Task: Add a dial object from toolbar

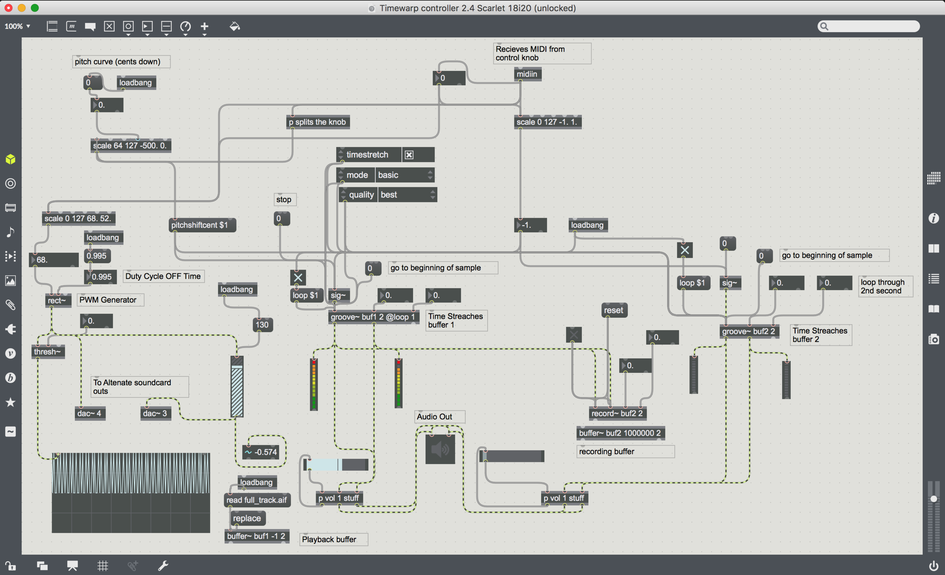Action: coord(186,26)
